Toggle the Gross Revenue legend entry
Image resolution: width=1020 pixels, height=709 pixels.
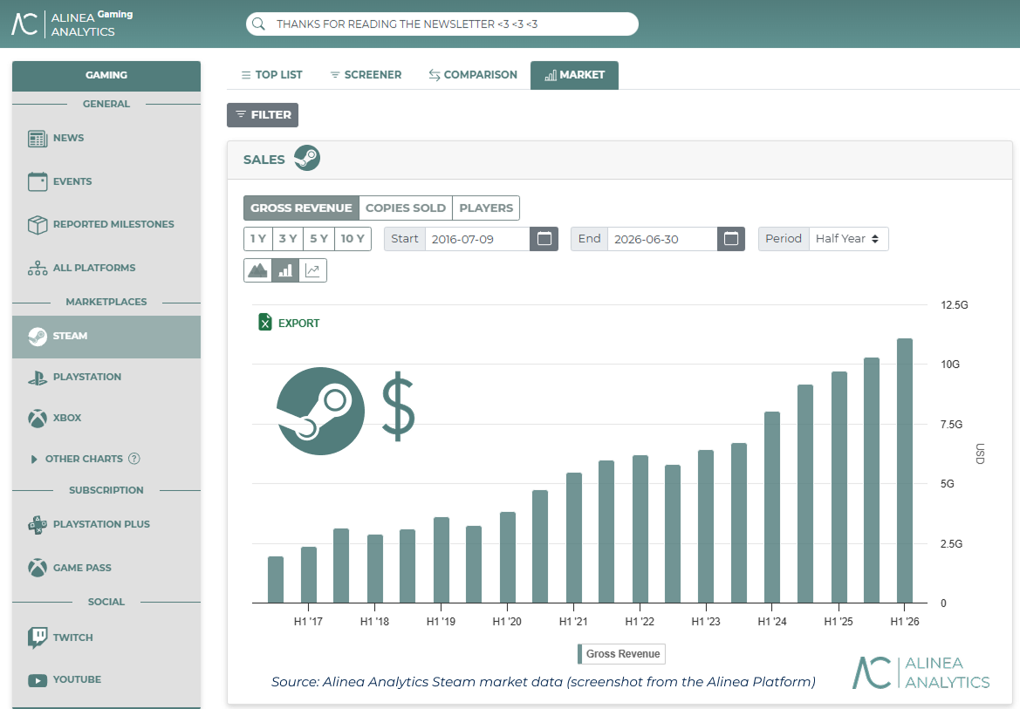622,654
